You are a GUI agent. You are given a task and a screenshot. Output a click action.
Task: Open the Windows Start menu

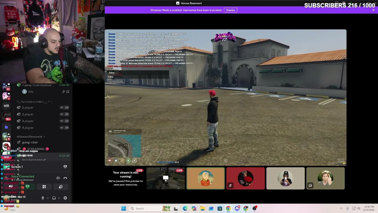[x=123, y=209]
